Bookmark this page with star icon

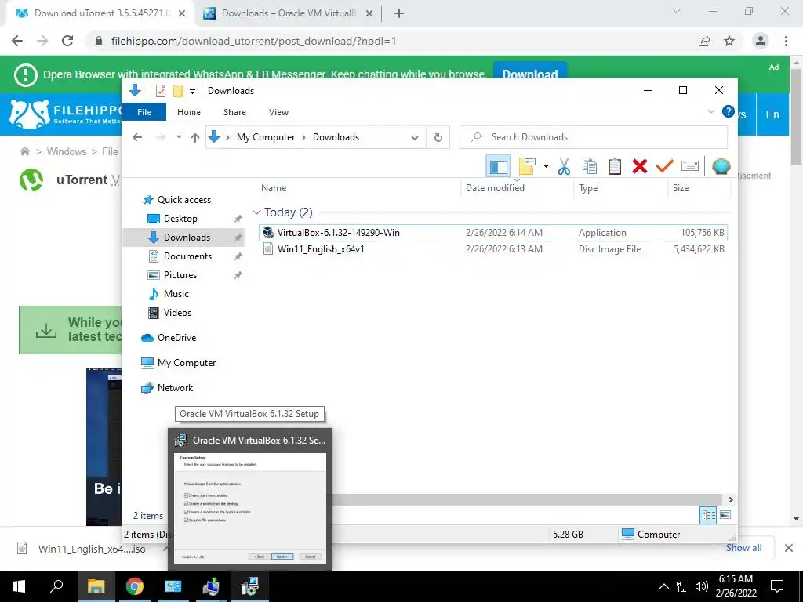(x=729, y=41)
